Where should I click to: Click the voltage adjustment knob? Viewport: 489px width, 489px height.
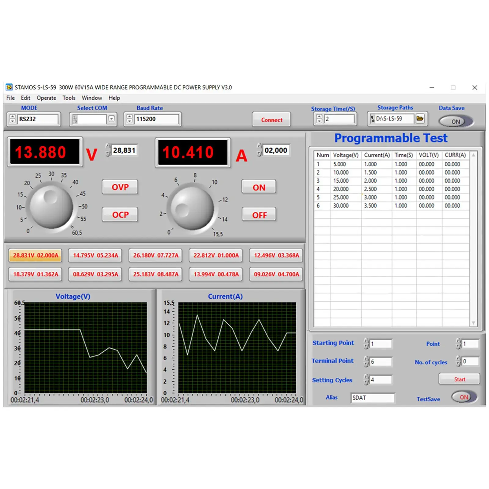coord(51,207)
